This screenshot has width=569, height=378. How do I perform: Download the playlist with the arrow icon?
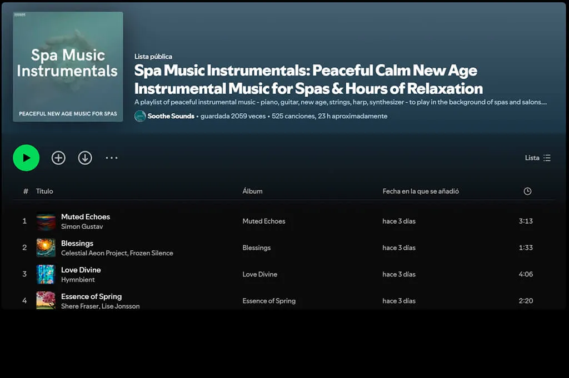tap(85, 158)
